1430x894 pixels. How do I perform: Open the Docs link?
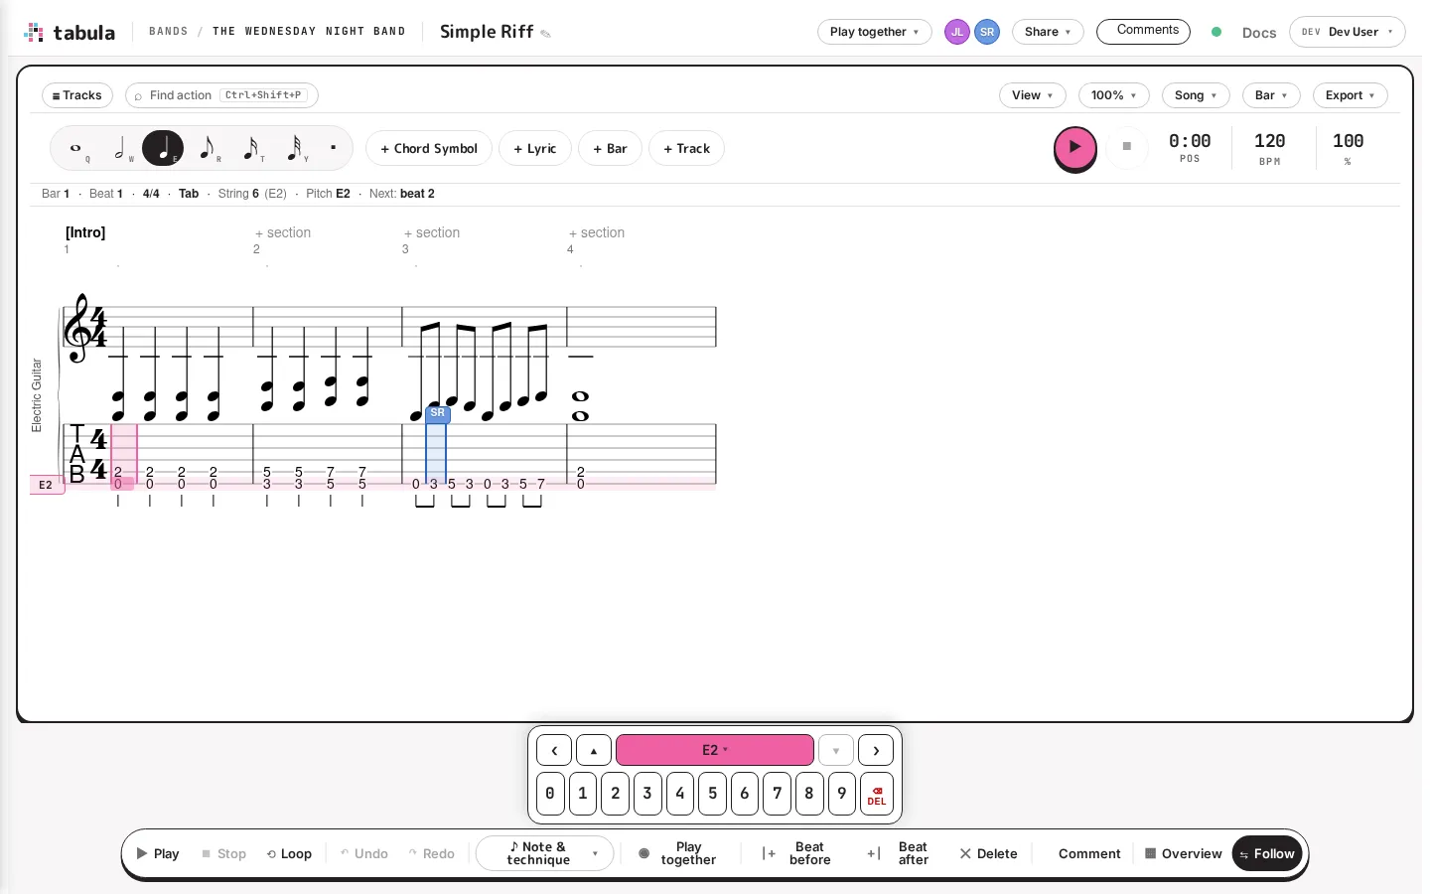coord(1258,33)
